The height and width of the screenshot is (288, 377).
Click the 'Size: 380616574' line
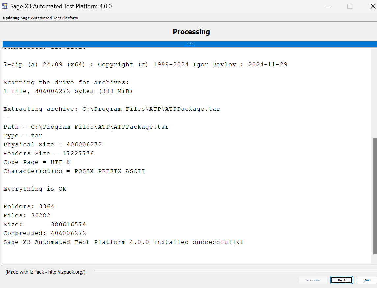45,224
